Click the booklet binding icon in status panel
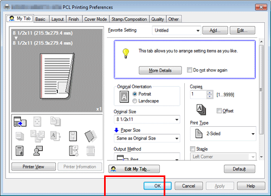This screenshot has height=196, width=271. (91, 136)
